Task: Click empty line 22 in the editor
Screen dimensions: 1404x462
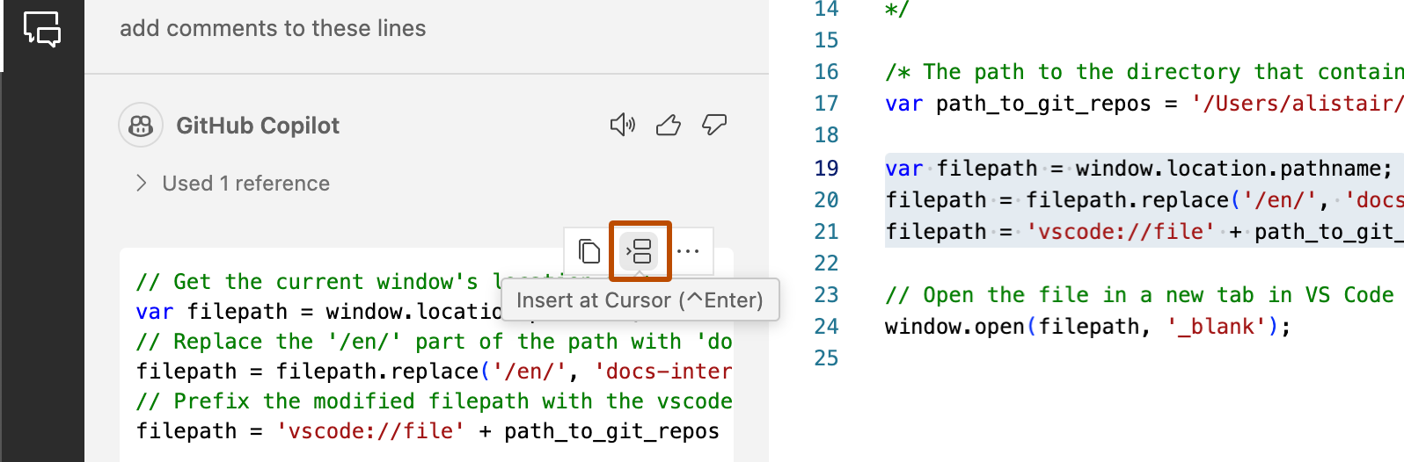Action: 1056,263
